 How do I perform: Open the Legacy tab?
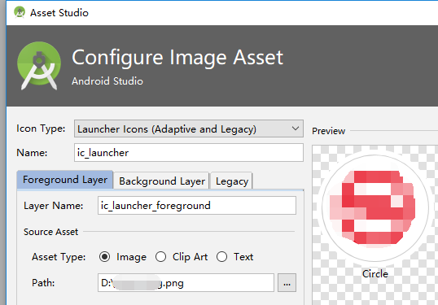[232, 181]
